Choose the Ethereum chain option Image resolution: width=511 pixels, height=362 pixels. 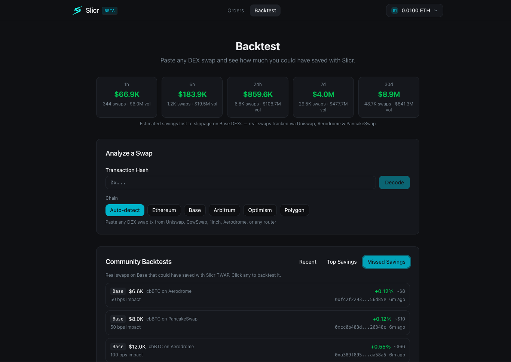click(164, 210)
